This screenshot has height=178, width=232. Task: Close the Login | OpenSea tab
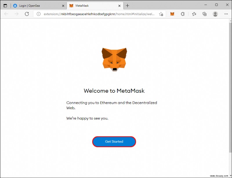[x=63, y=6]
